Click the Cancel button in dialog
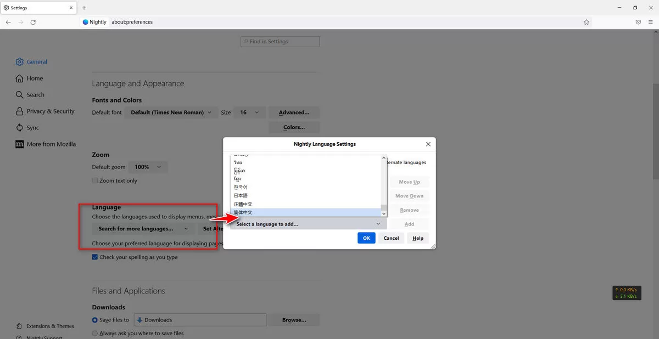 click(391, 238)
